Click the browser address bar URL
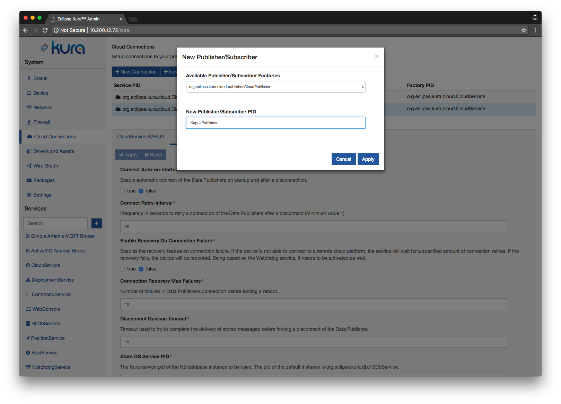The width and height of the screenshot is (561, 404). [109, 30]
